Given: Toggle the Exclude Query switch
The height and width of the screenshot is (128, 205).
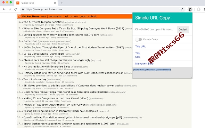Looking at the screenshot, I should point(139,39).
